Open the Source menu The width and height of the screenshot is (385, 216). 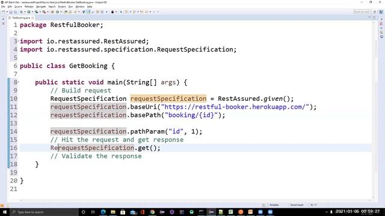coord(18,7)
